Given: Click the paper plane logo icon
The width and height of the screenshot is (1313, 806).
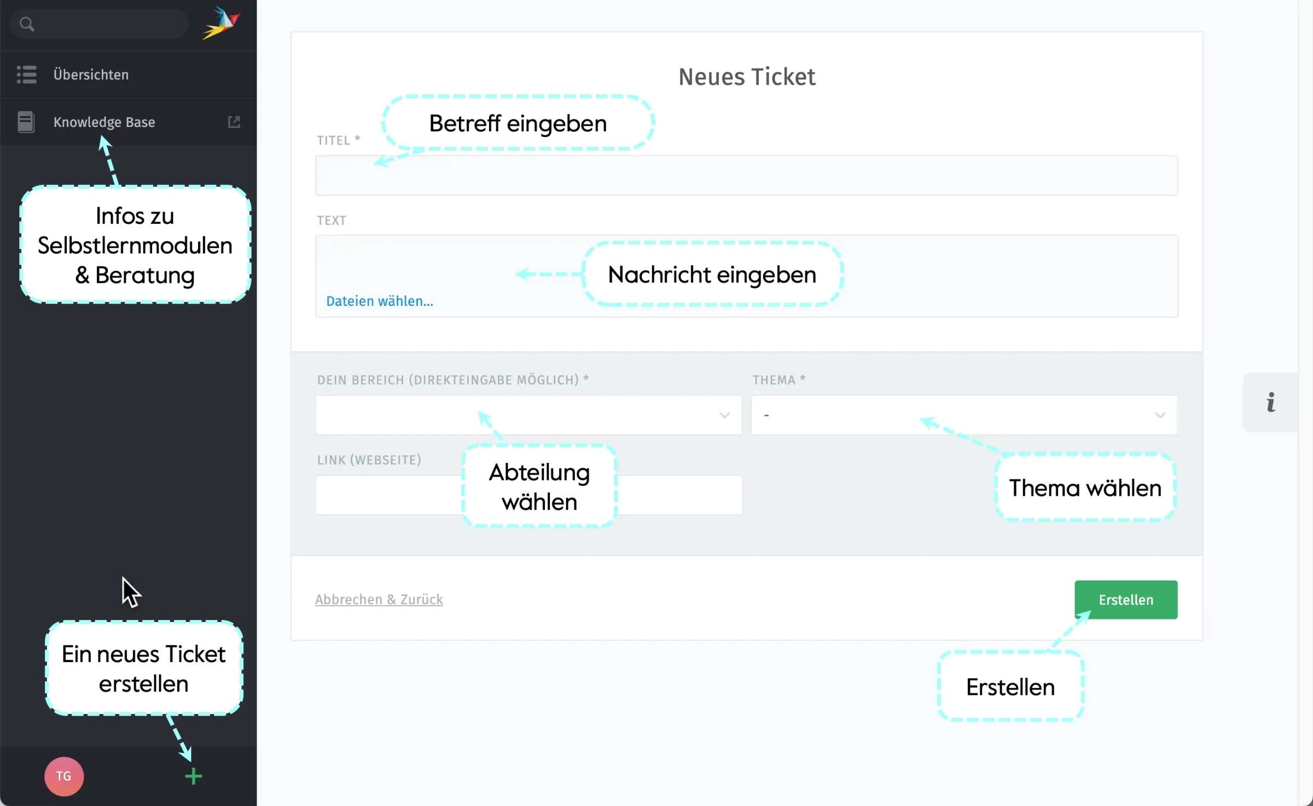Looking at the screenshot, I should pyautogui.click(x=221, y=23).
